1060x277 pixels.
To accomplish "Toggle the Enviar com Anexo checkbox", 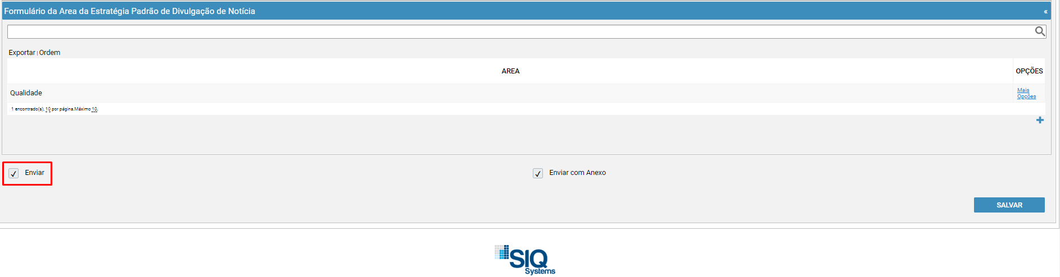I will pos(538,173).
